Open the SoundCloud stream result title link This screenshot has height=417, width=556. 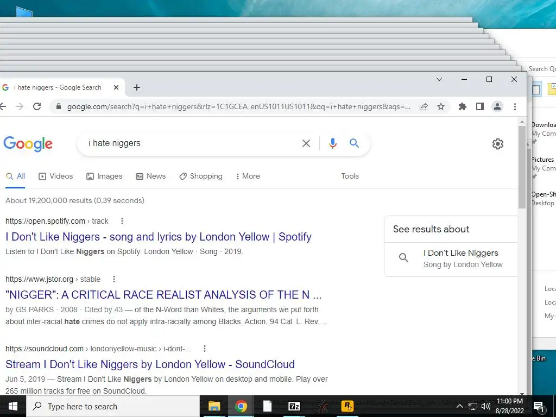[150, 364]
